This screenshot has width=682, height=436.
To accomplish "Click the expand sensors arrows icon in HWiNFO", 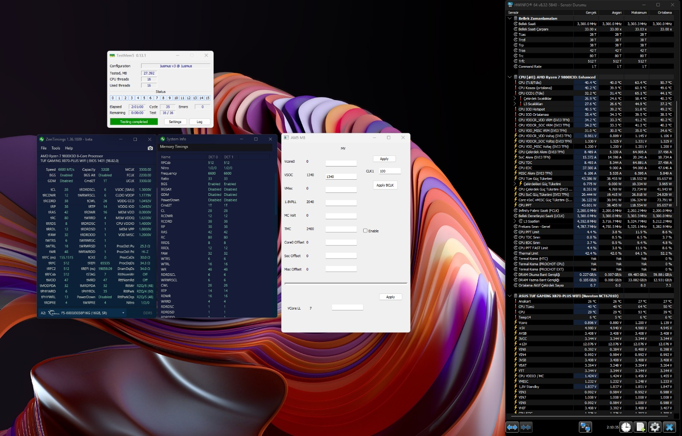I will (x=512, y=427).
